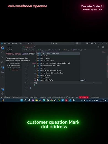This screenshot has height=144, width=108.
Task: Select ConcurrentExclusiveSchedulerPair suggestion
Action: (58, 63)
